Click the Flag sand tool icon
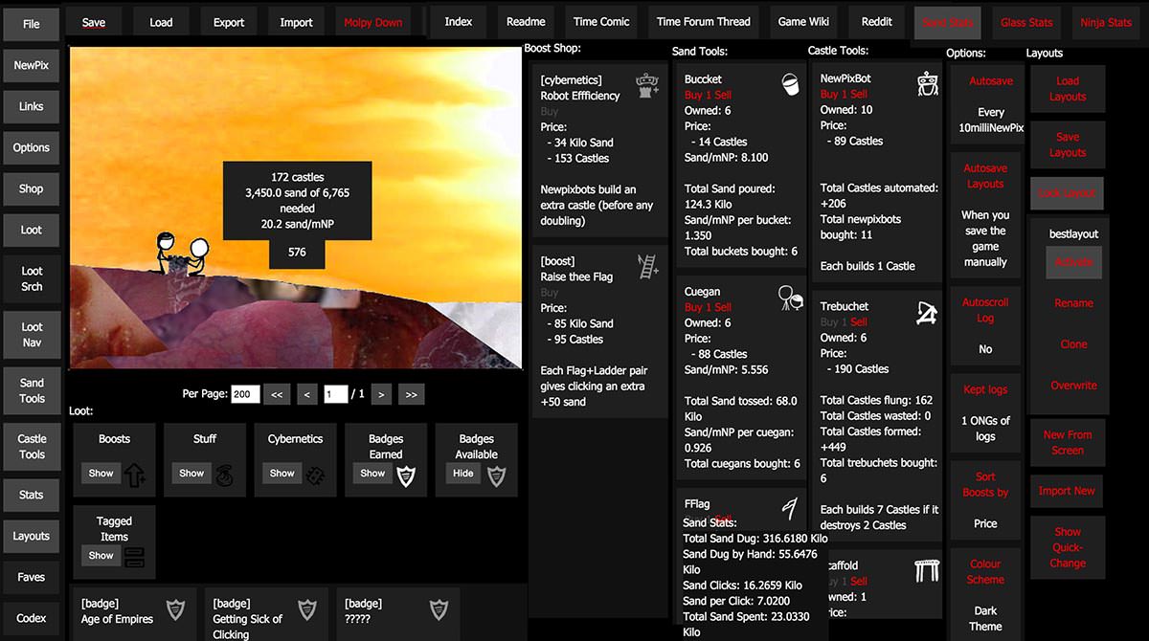Image resolution: width=1149 pixels, height=641 pixels. 790,507
